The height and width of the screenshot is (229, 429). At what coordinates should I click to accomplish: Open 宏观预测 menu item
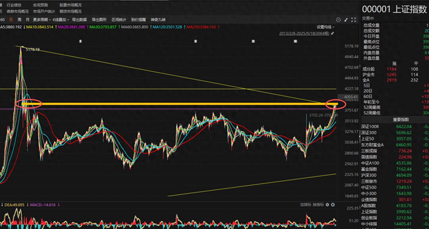coord(40,5)
